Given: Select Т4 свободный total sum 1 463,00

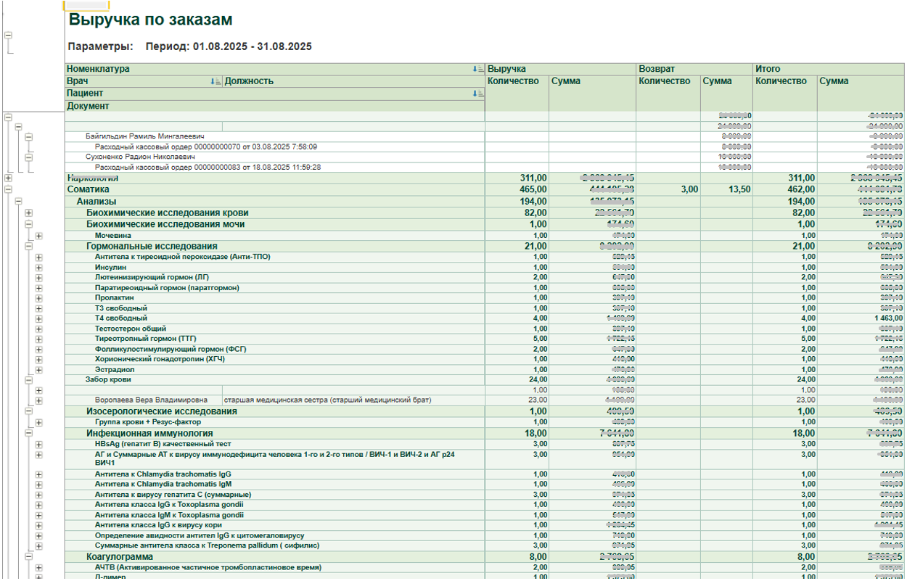Looking at the screenshot, I should 882,318.
